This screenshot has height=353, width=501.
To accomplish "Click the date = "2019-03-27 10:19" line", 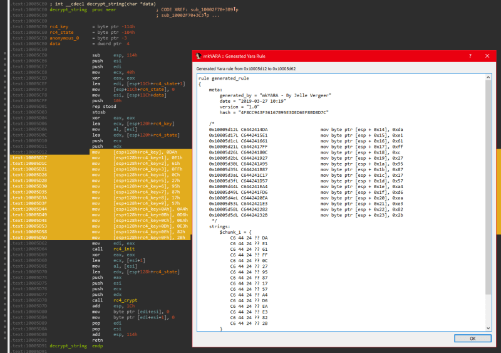I will [x=253, y=101].
